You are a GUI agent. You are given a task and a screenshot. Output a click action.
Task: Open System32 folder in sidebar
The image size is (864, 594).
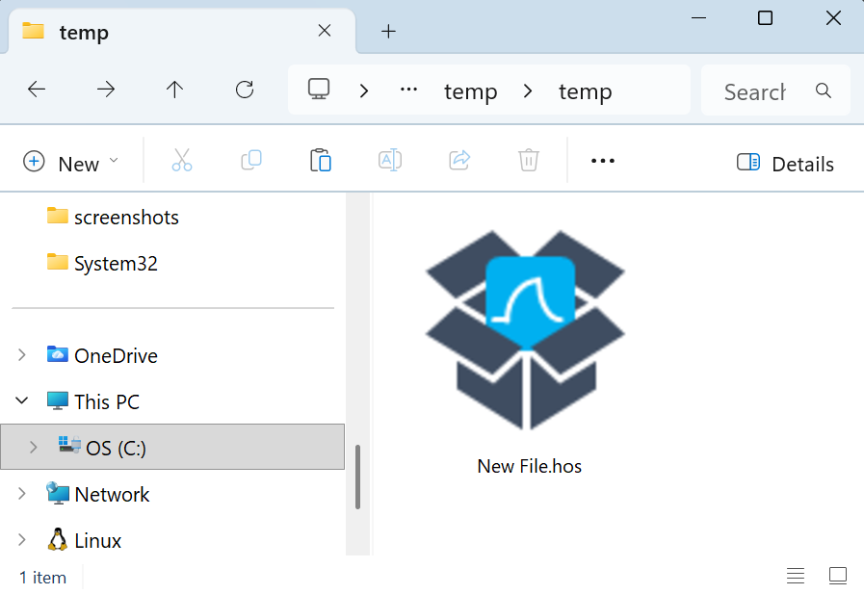(102, 263)
